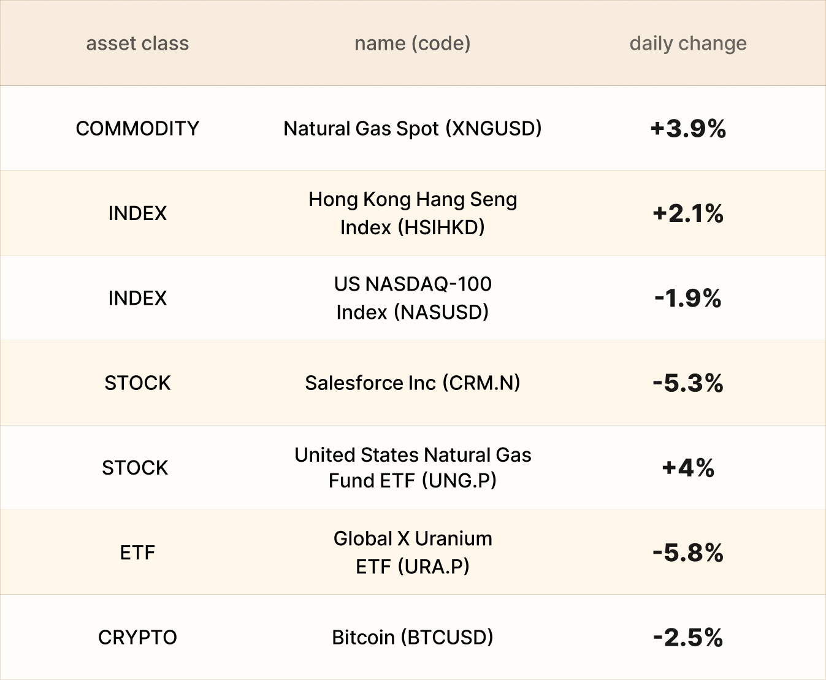Click the -2.5% Bitcoin change value

click(x=688, y=638)
